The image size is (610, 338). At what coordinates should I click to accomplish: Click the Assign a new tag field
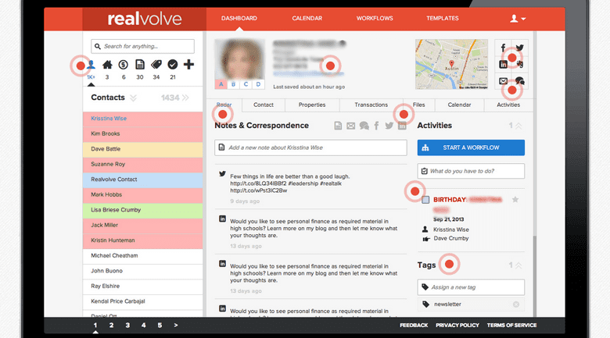(471, 287)
